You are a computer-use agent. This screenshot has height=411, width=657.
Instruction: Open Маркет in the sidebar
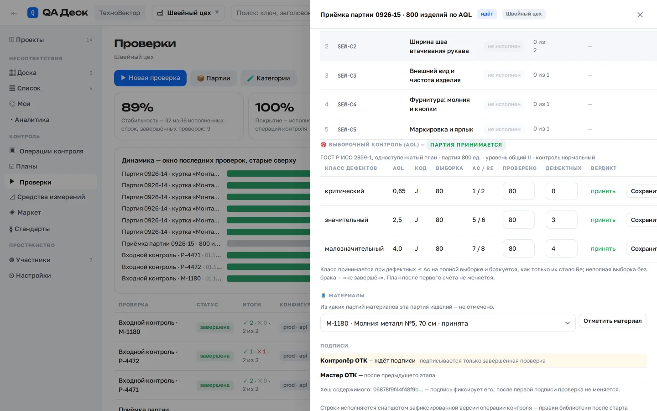[x=51, y=212]
